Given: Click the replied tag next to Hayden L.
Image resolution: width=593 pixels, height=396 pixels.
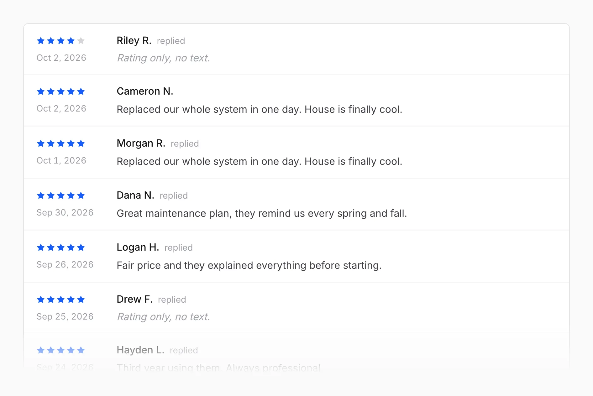Looking at the screenshot, I should tap(184, 351).
